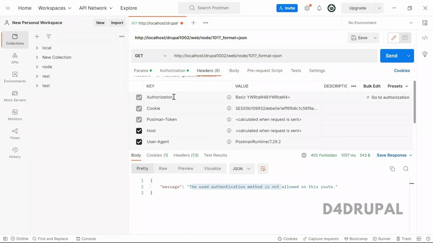Switch to the Tests tab
The image size is (433, 243).
point(296,71)
